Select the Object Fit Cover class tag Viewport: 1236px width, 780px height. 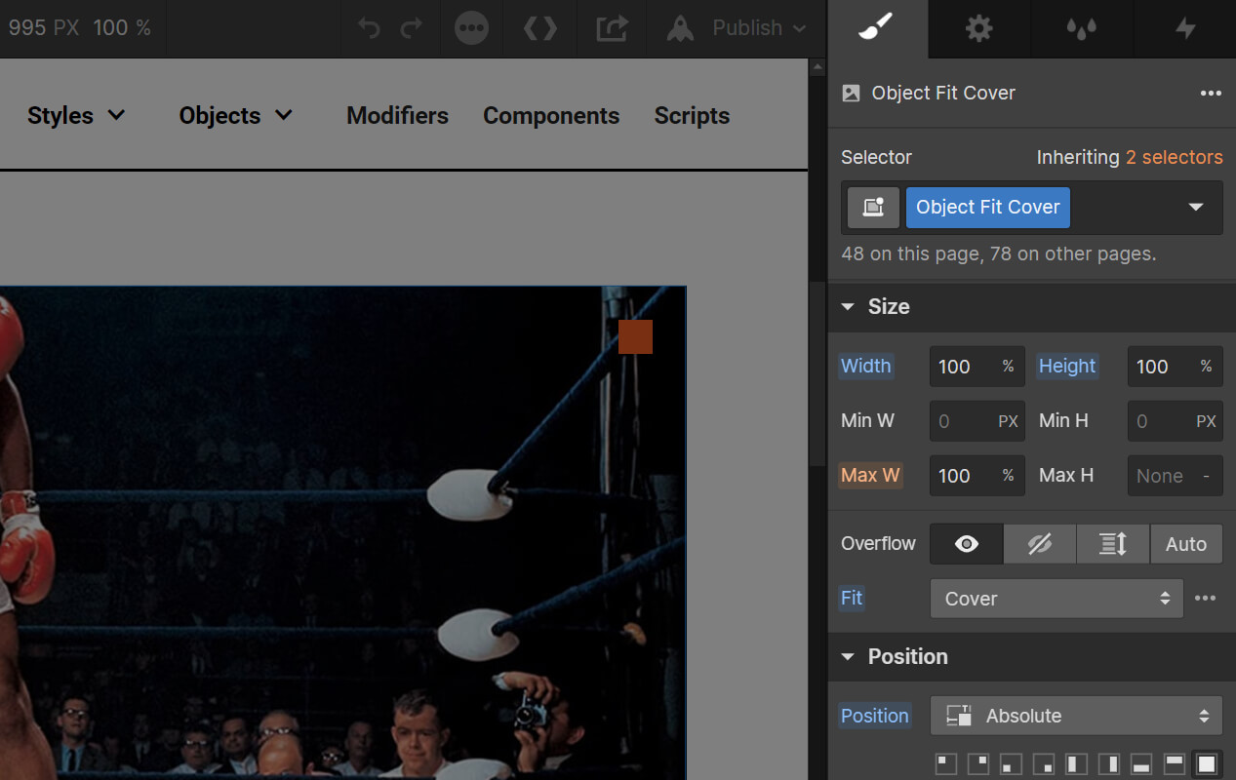click(x=987, y=208)
